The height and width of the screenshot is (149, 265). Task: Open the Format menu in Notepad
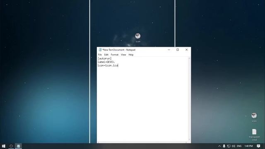[115, 55]
